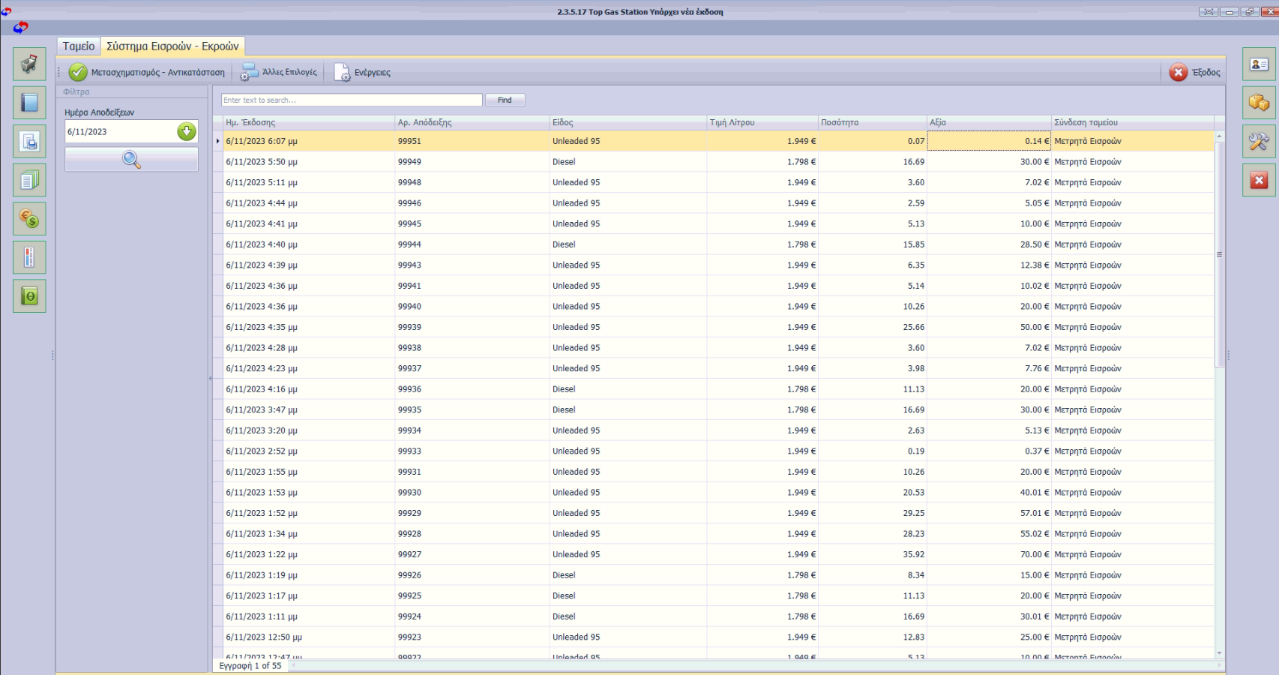Open the euro and dollar coins icon
This screenshot has height=675, width=1279.
(x=29, y=219)
